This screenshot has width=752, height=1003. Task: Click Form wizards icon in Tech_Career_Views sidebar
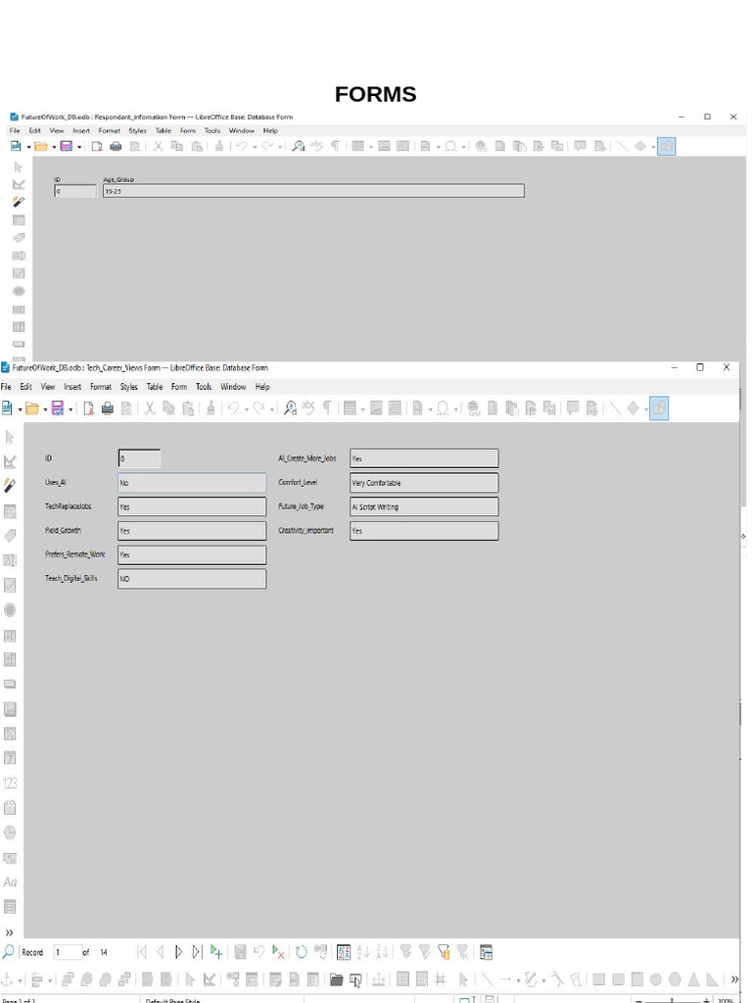[x=10, y=486]
